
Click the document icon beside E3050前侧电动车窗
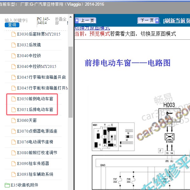(14, 99)
